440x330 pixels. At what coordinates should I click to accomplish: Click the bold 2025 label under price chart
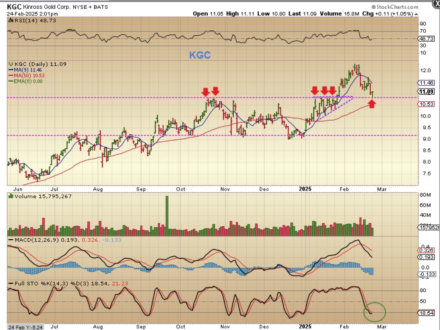coord(305,189)
